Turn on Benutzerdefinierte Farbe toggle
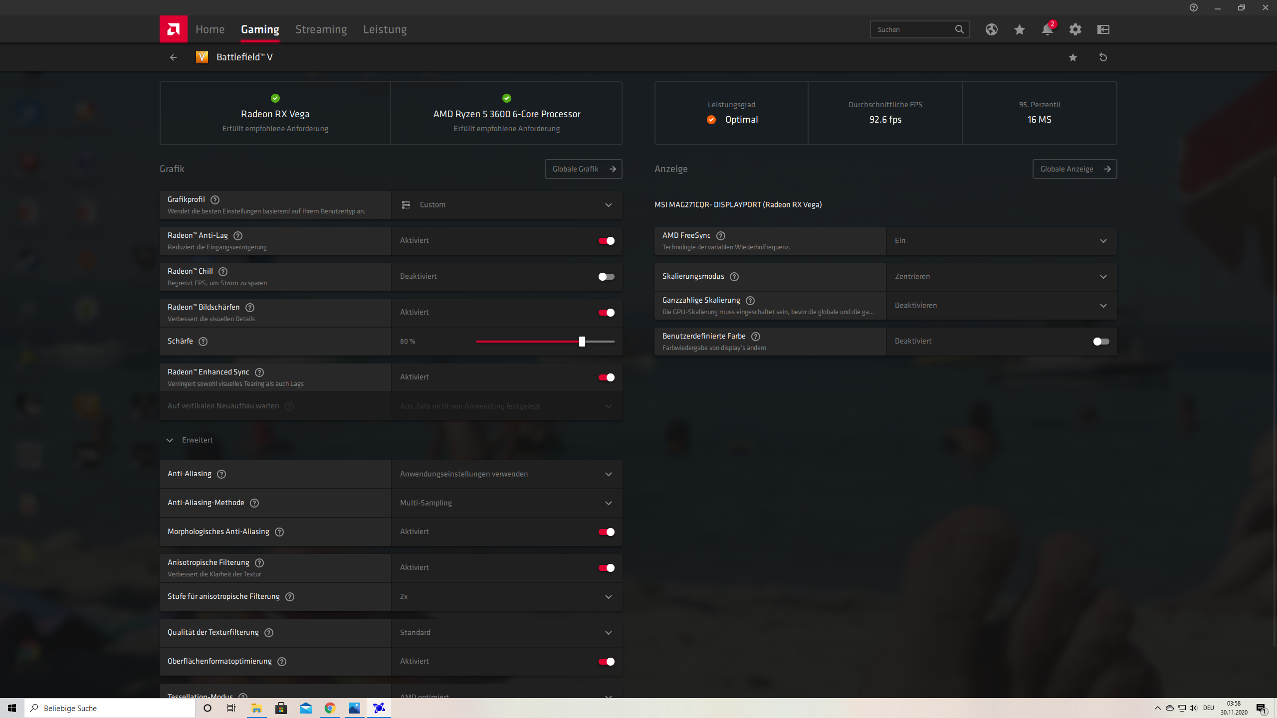 coord(1101,342)
